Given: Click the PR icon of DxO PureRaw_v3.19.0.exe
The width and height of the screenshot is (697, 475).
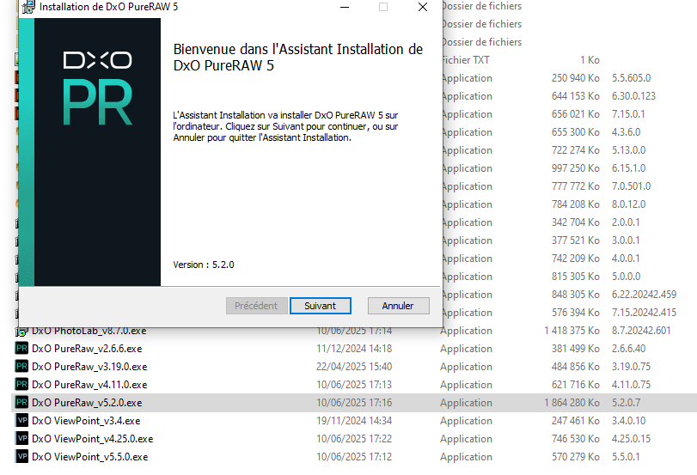Looking at the screenshot, I should pyautogui.click(x=21, y=367).
